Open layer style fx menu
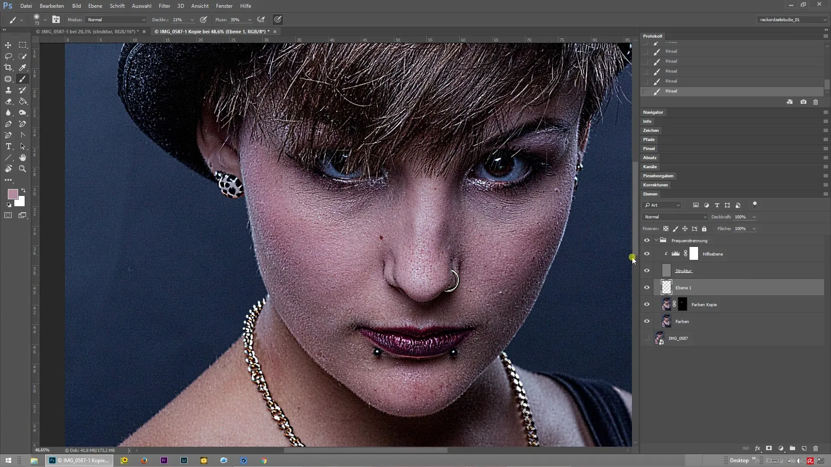This screenshot has height=467, width=831. (x=757, y=448)
